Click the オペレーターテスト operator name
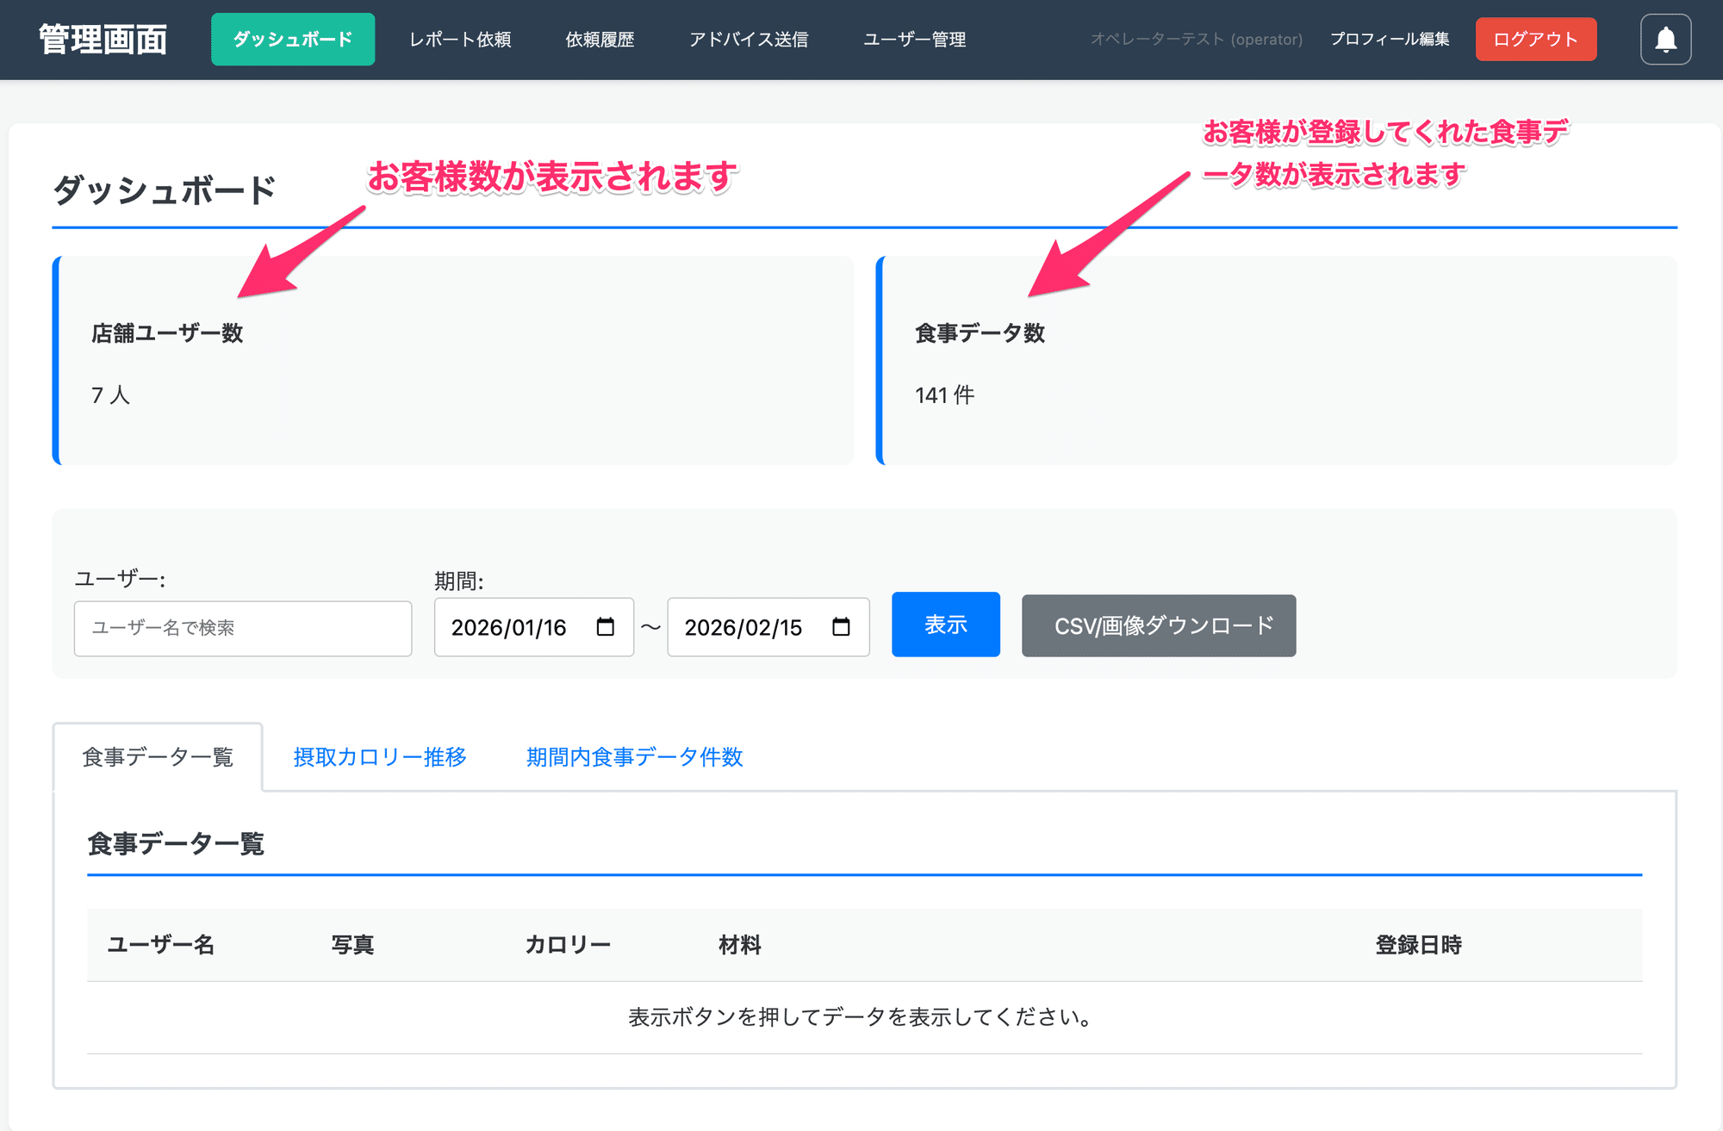1723x1131 pixels. click(x=1196, y=39)
